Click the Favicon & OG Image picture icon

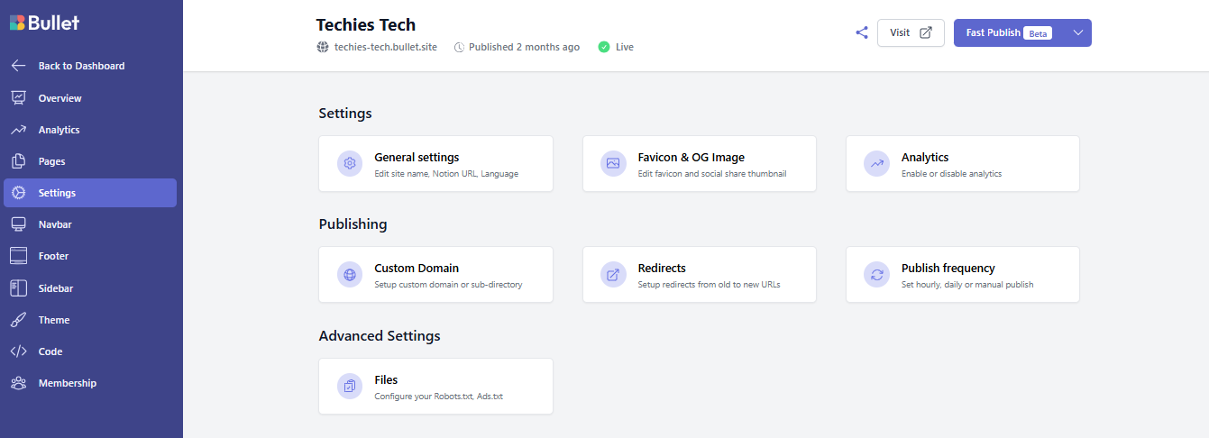click(x=613, y=164)
